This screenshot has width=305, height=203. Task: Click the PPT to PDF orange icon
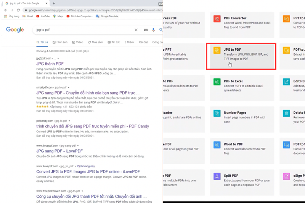tap(286, 19)
